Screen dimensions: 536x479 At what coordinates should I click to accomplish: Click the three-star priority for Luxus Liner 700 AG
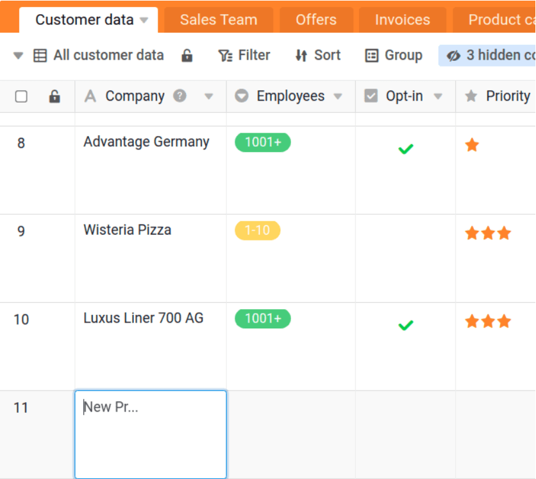coord(488,321)
